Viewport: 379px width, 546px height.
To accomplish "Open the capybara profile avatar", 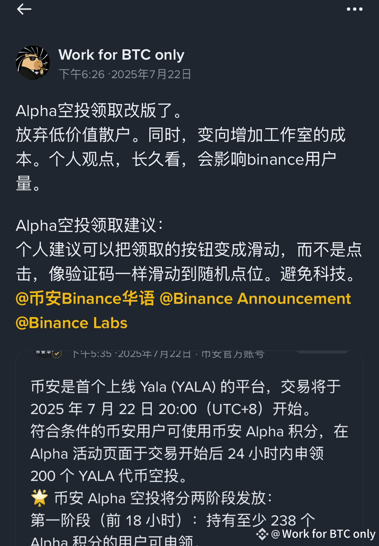I will click(32, 63).
